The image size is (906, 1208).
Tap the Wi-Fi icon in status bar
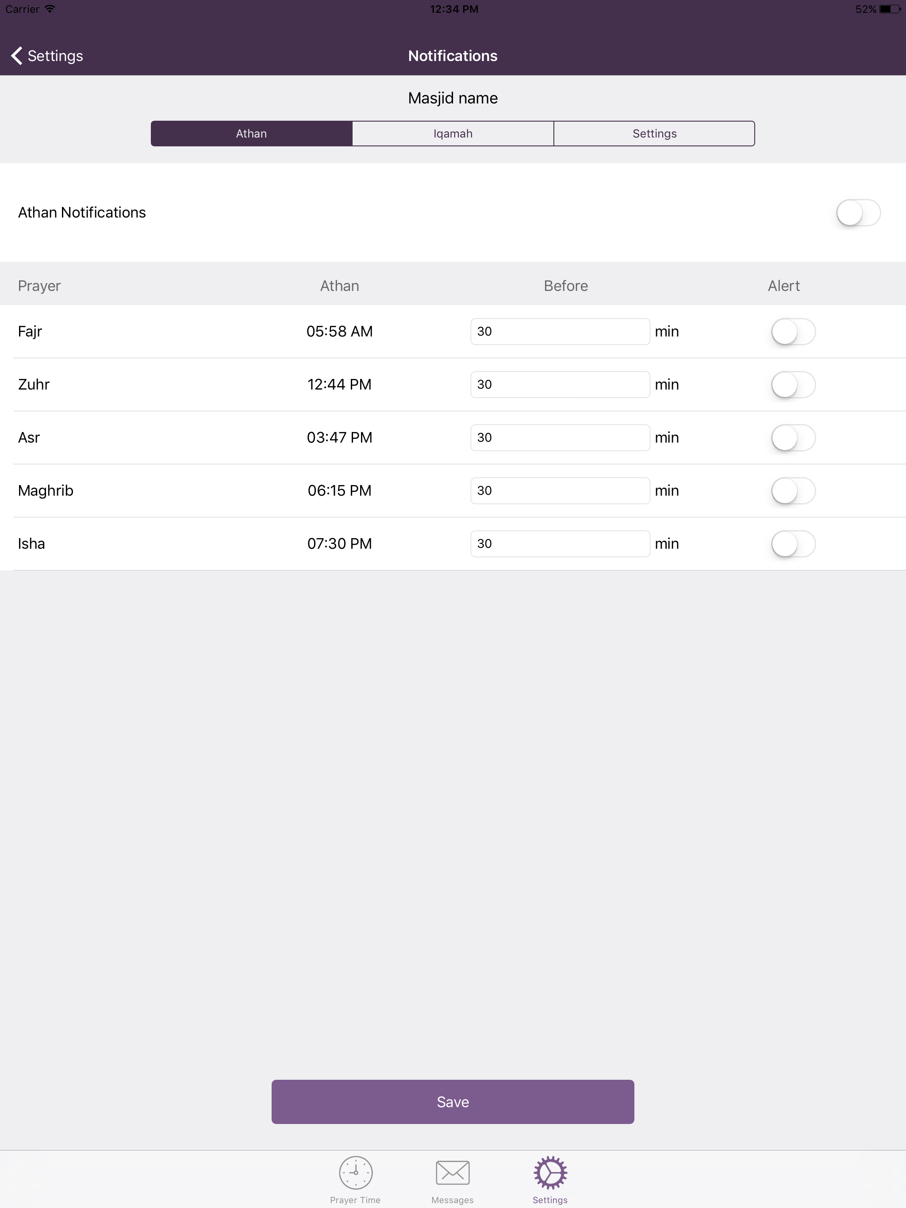click(50, 9)
